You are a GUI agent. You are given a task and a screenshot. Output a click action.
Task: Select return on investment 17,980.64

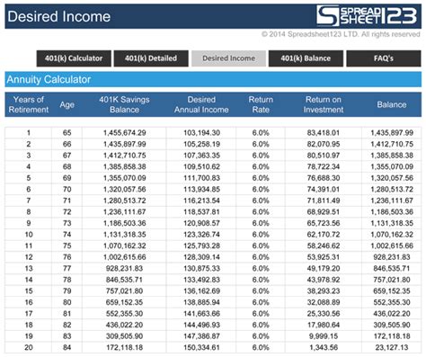coord(324,325)
